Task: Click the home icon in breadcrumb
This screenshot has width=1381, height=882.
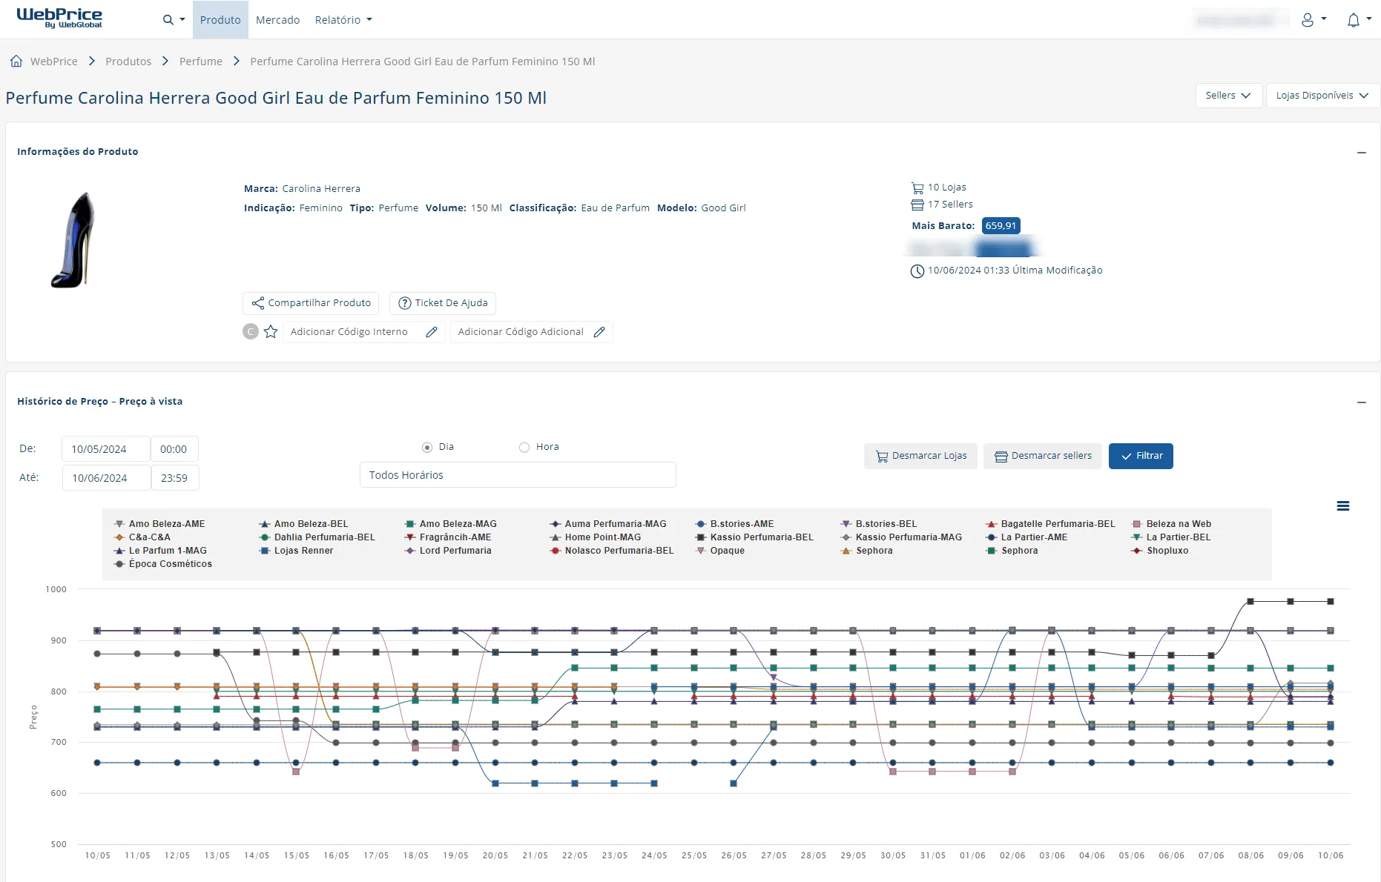Action: 16,61
